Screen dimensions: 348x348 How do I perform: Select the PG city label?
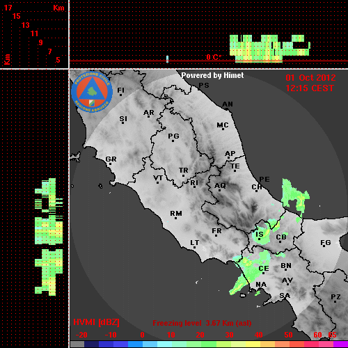tap(173, 136)
